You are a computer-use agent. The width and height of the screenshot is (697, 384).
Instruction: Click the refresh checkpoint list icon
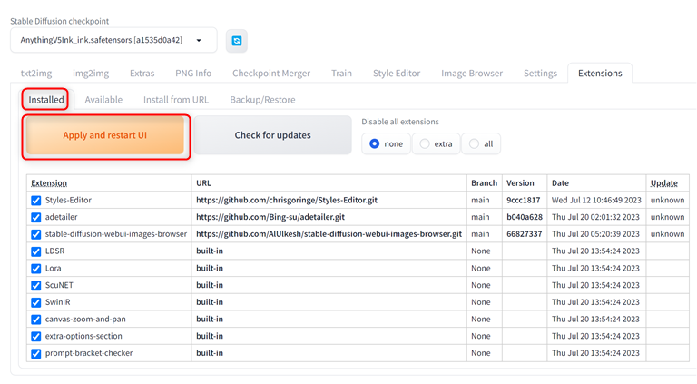coord(236,41)
